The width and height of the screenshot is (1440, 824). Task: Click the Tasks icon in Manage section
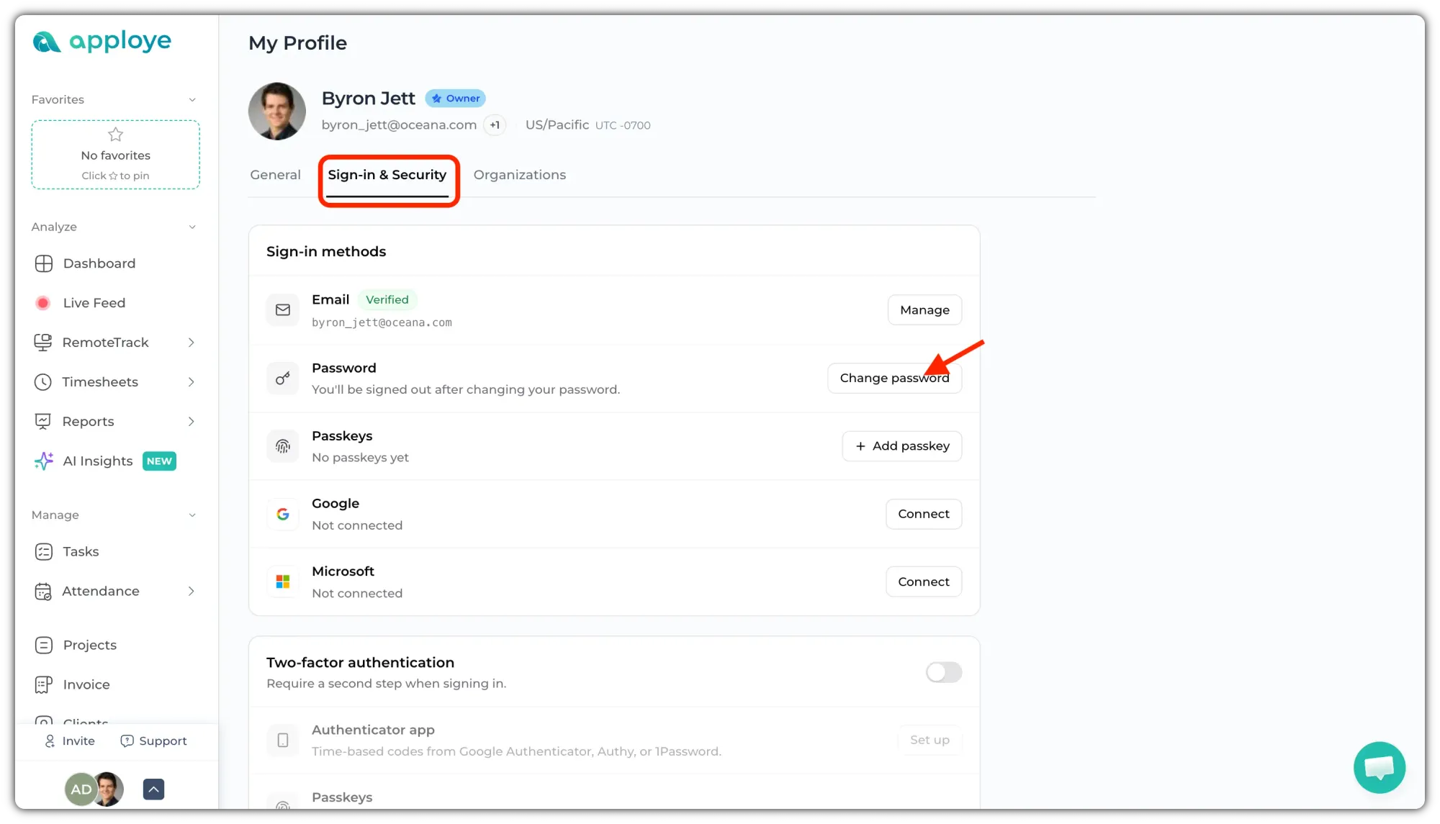pyautogui.click(x=44, y=552)
